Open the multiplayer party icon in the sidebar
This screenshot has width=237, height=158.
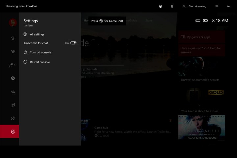(x=13, y=52)
